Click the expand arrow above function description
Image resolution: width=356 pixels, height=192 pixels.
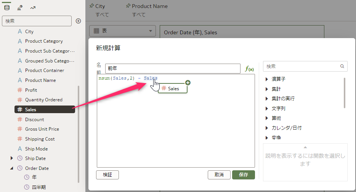[x=305, y=147]
